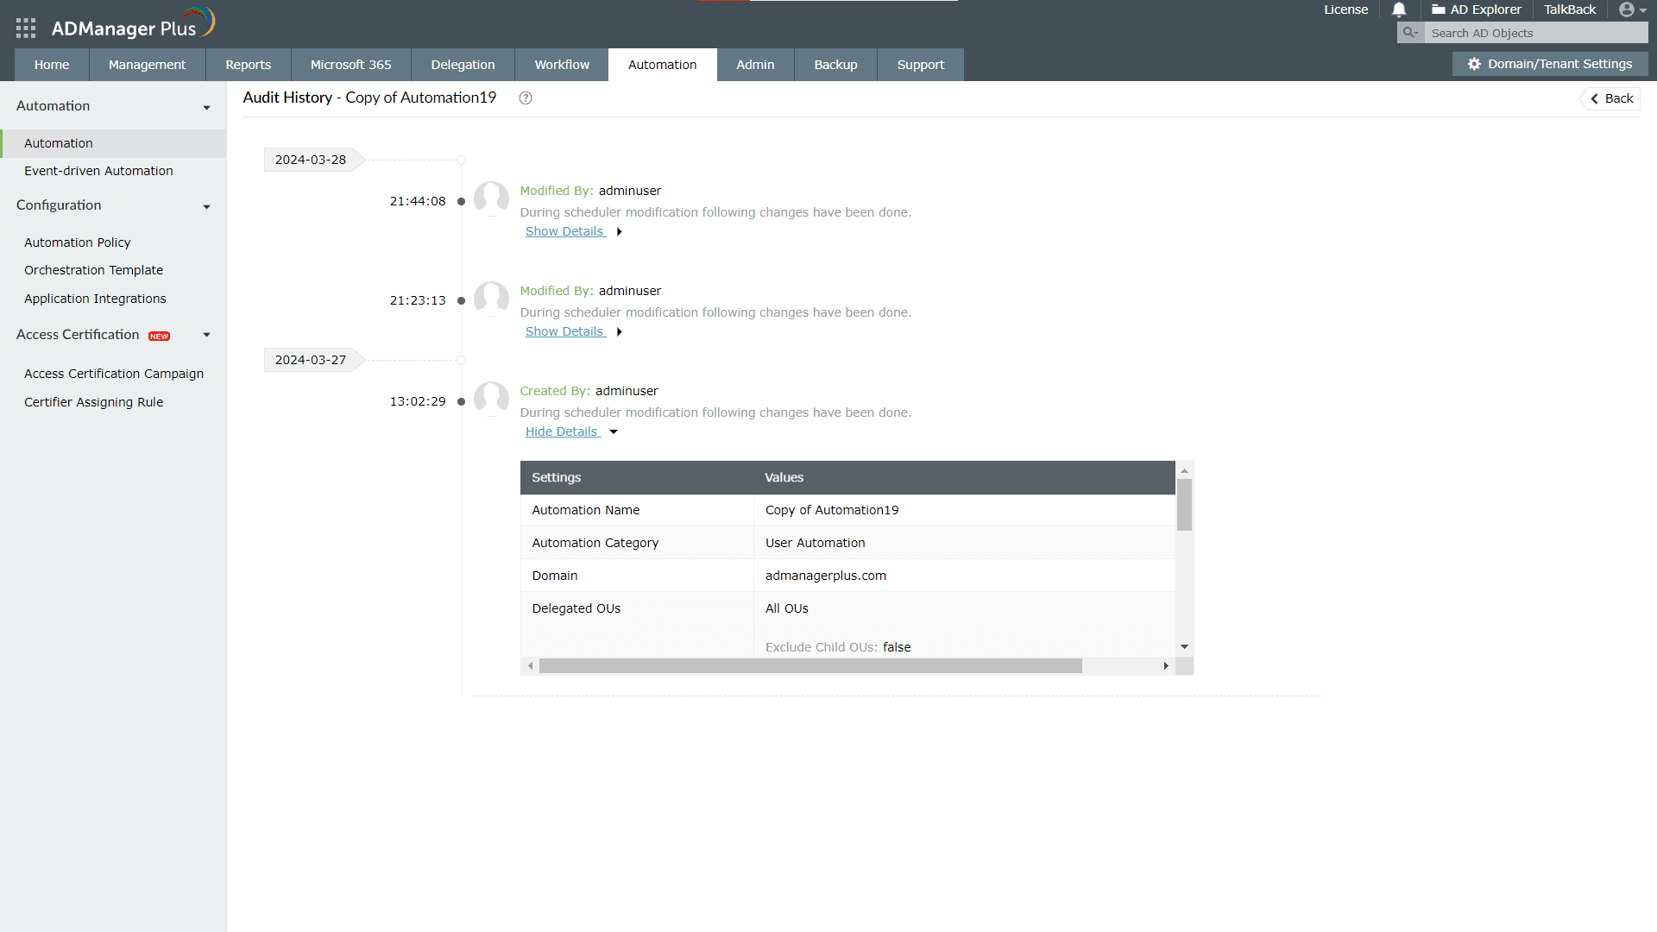Open the Reports menu tab
The height and width of the screenshot is (932, 1657).
248,65
